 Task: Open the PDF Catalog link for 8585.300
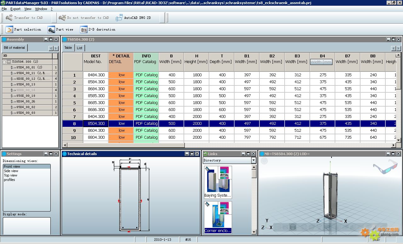[x=146, y=96]
